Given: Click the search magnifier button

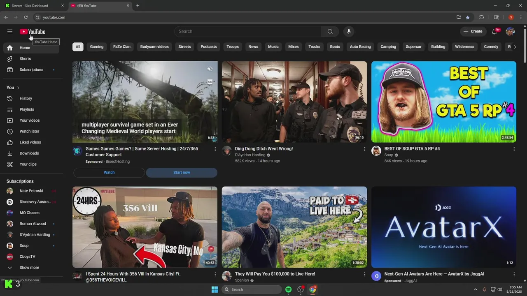Looking at the screenshot, I should (330, 32).
